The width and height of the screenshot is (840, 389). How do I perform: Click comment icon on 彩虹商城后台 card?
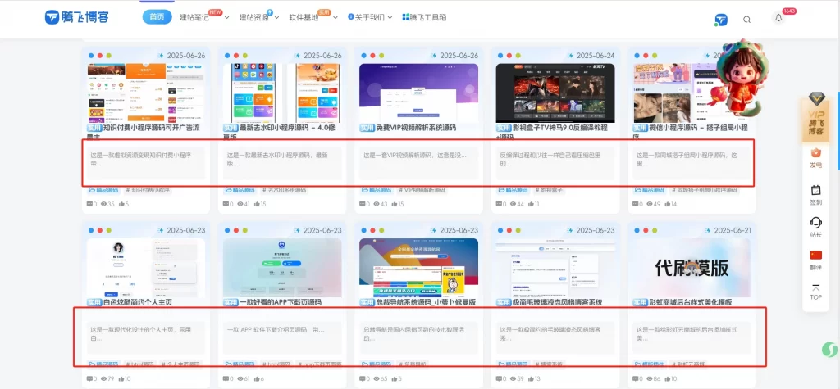[636, 379]
